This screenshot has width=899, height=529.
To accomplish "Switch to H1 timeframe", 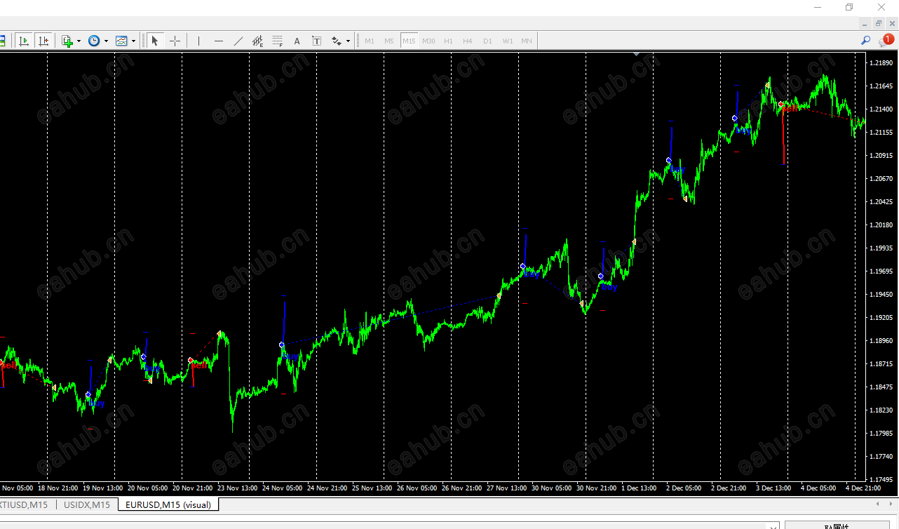I will [x=448, y=41].
